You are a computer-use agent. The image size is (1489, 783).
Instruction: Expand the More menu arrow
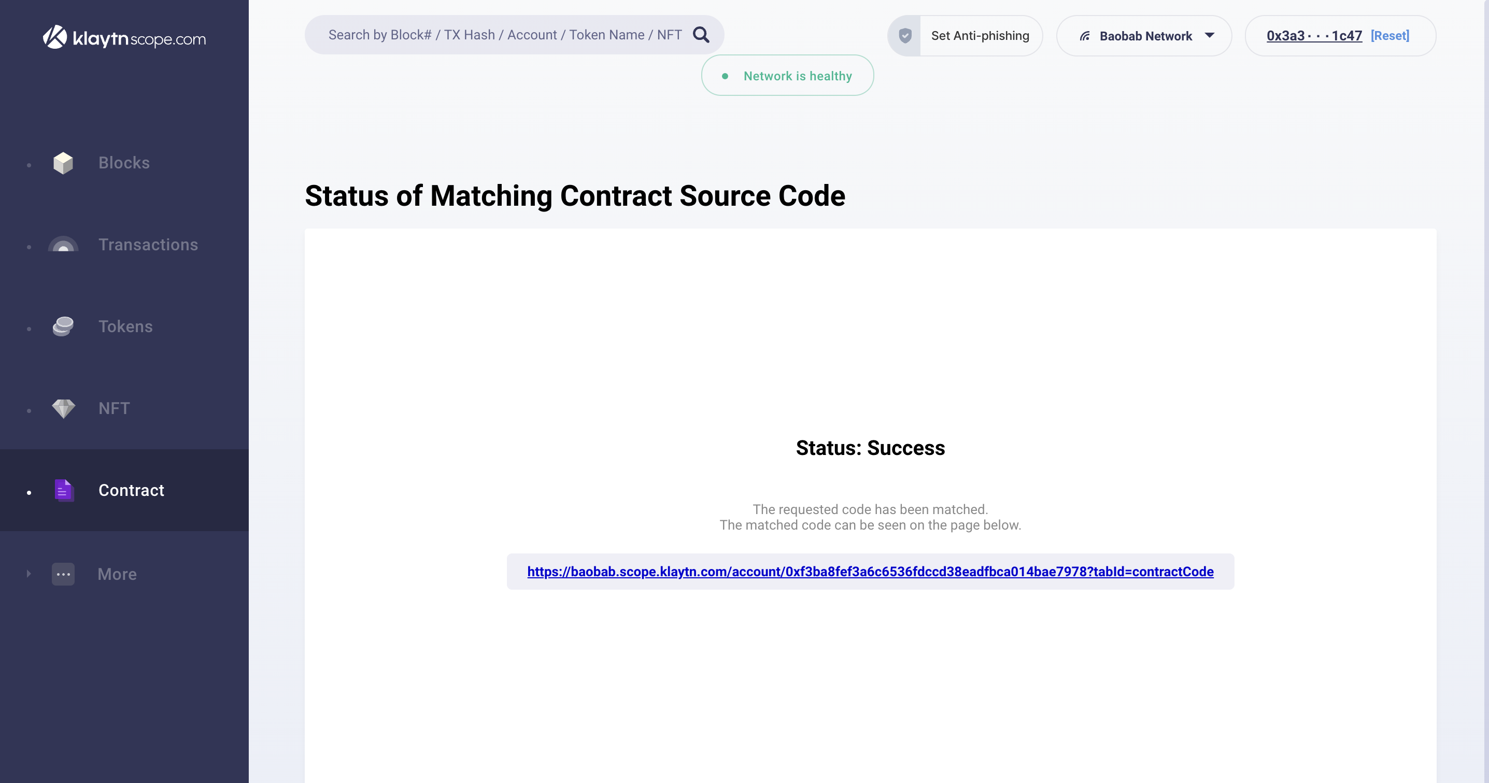click(x=29, y=574)
